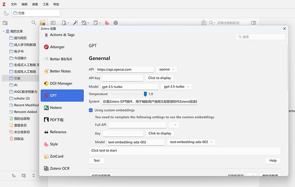Open Actions & Tags settings pane
295x187 pixels.
coord(62,35)
